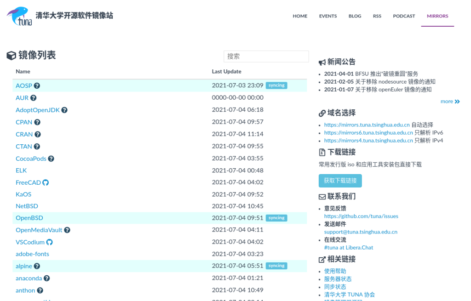Expand more news announcements link
Screen dimensions: 471x301
click(x=450, y=102)
